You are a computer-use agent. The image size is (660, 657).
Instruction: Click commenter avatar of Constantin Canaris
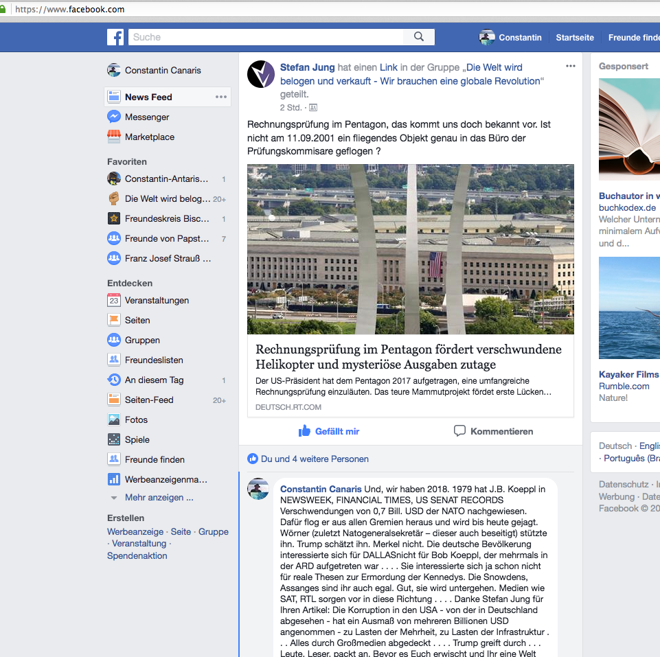tap(258, 489)
